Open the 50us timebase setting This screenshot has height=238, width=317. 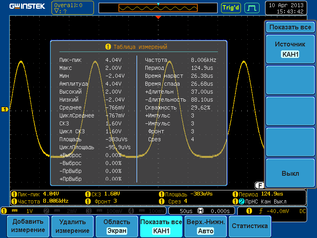[x=186, y=211]
